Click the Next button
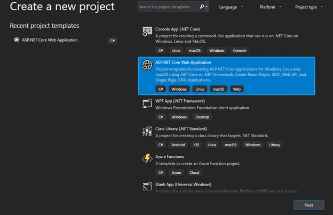Screen dimensions: 333x215 pyautogui.click(x=309, y=205)
